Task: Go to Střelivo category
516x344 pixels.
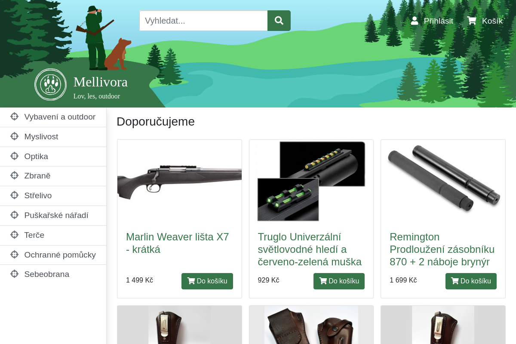Action: click(x=53, y=196)
